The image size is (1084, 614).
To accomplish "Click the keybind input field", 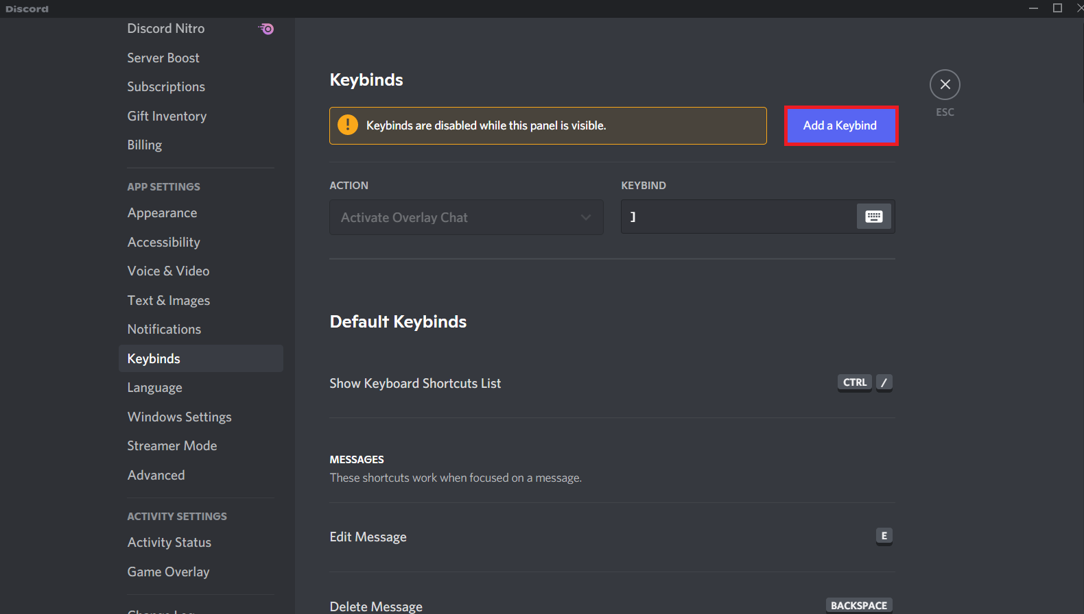I will [x=738, y=217].
